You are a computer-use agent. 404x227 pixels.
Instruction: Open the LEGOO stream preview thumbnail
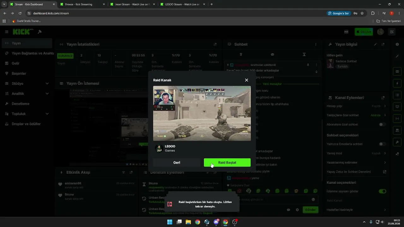click(202, 113)
